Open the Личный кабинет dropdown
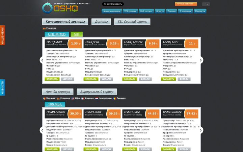This screenshot has height=152, width=243. (186, 4)
